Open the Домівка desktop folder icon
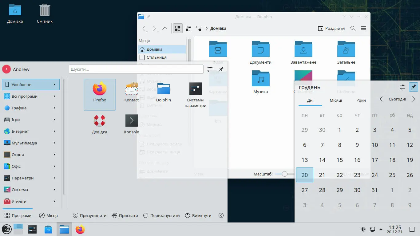This screenshot has height=236, width=420. pyautogui.click(x=15, y=14)
